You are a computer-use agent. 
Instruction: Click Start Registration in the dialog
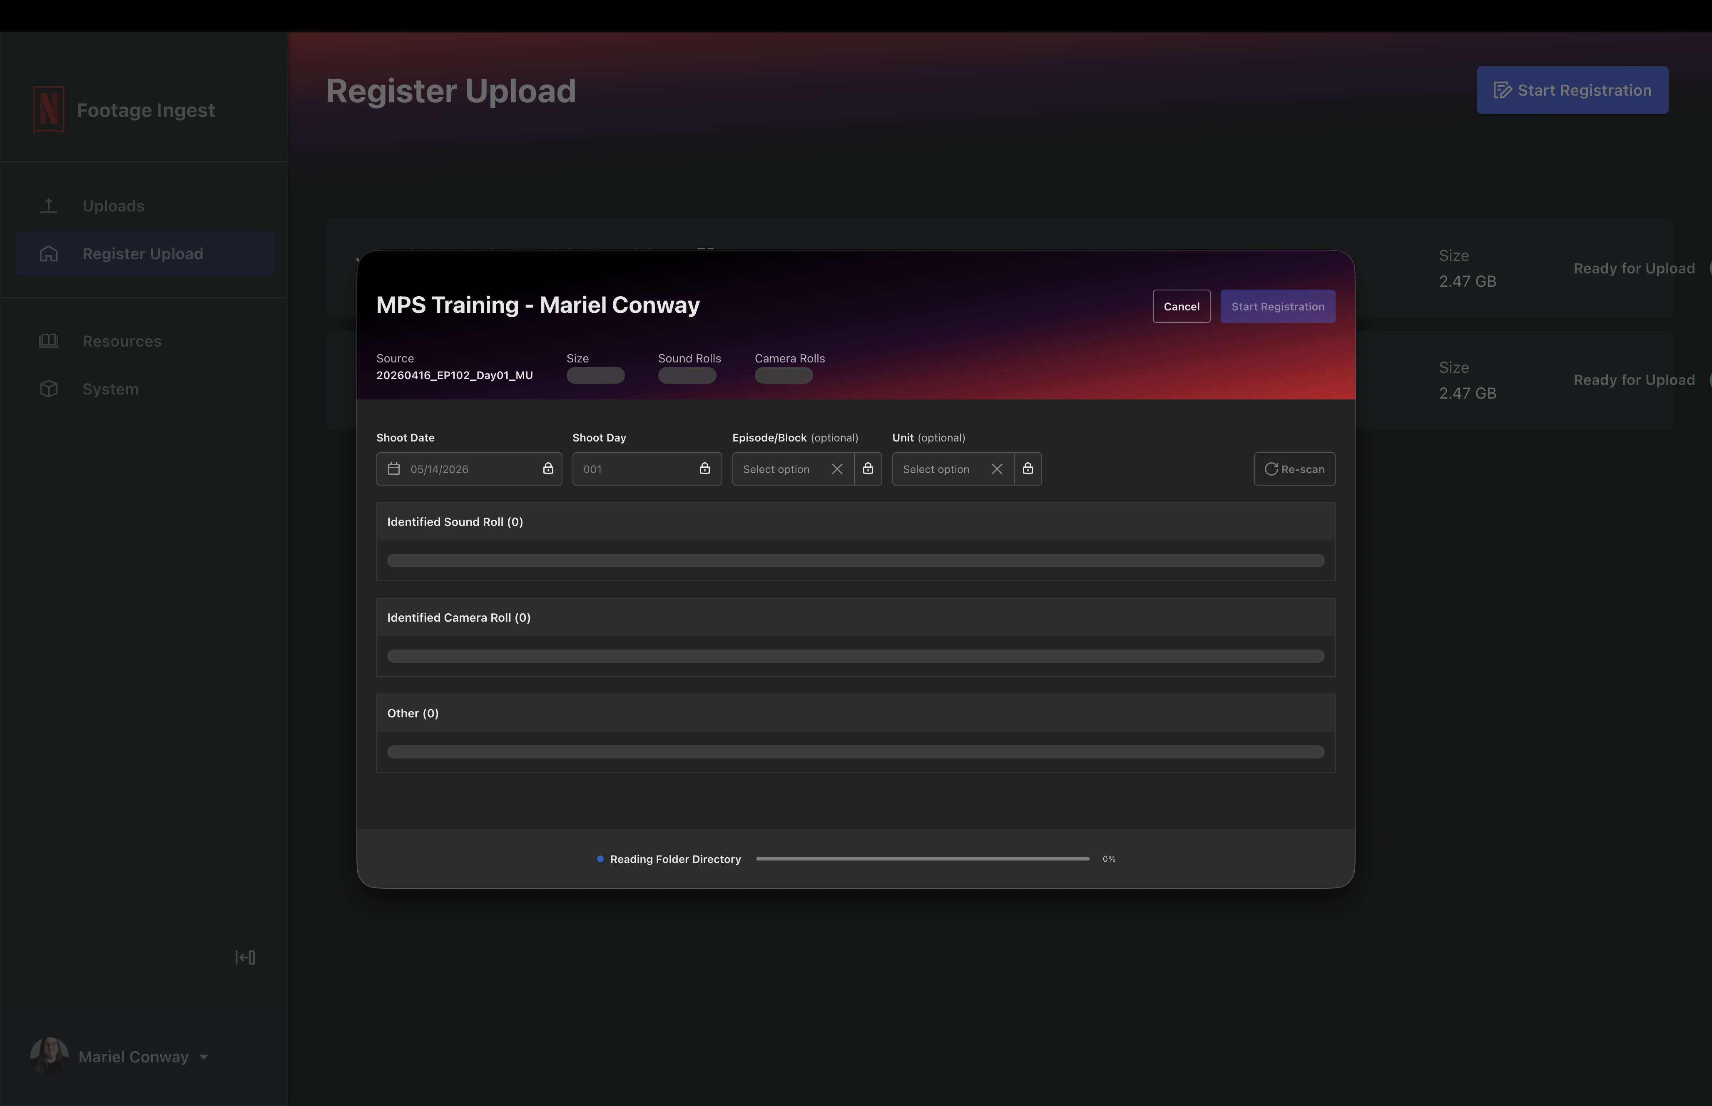pos(1278,307)
